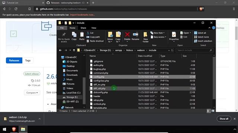Go back with Explorer's back arrow
238x133 pixels.
[60, 50]
